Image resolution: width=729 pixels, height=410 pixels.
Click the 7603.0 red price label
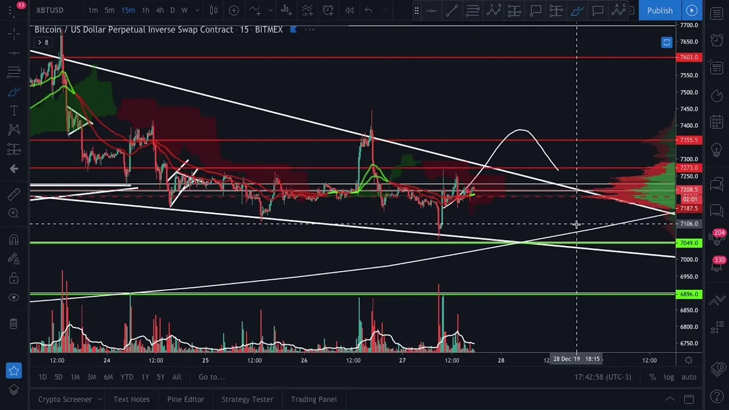689,58
